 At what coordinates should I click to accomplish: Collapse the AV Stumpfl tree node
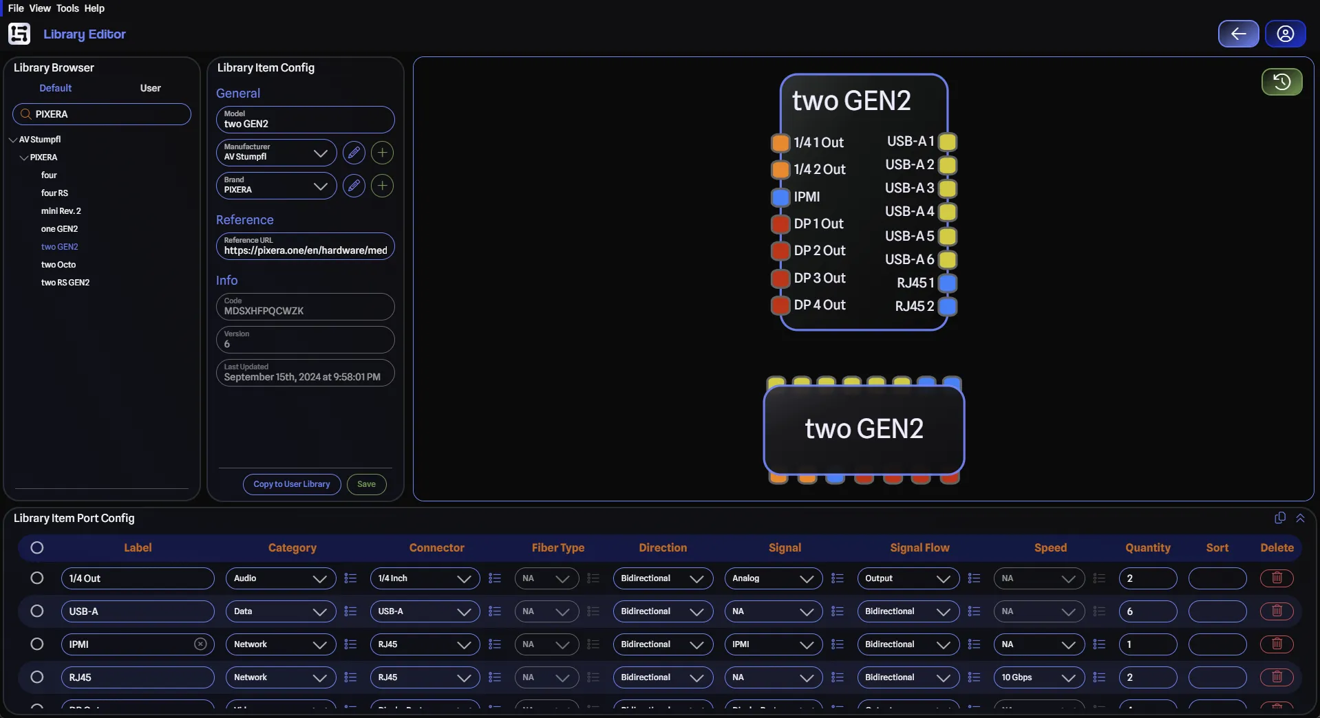[x=13, y=140]
